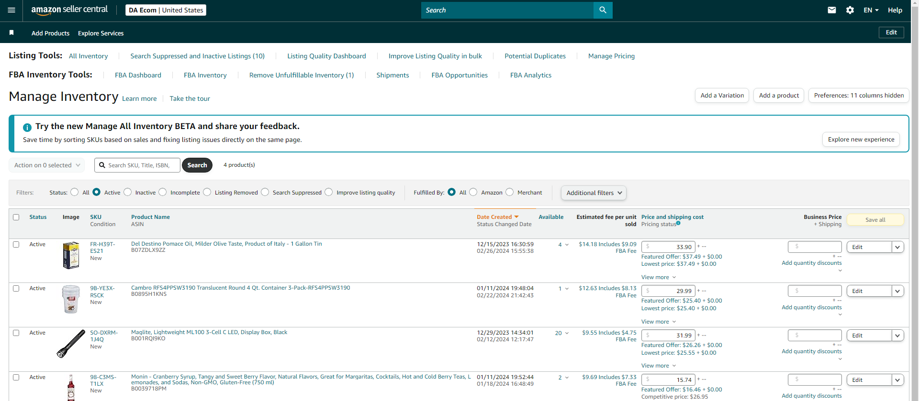Viewport: 919px width, 401px height.
Task: Open the EN language dropdown
Action: pos(871,10)
